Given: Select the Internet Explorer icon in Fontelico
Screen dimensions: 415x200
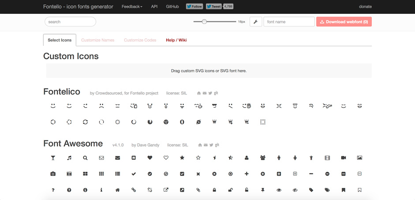Looking at the screenshot, I should click(198, 122).
